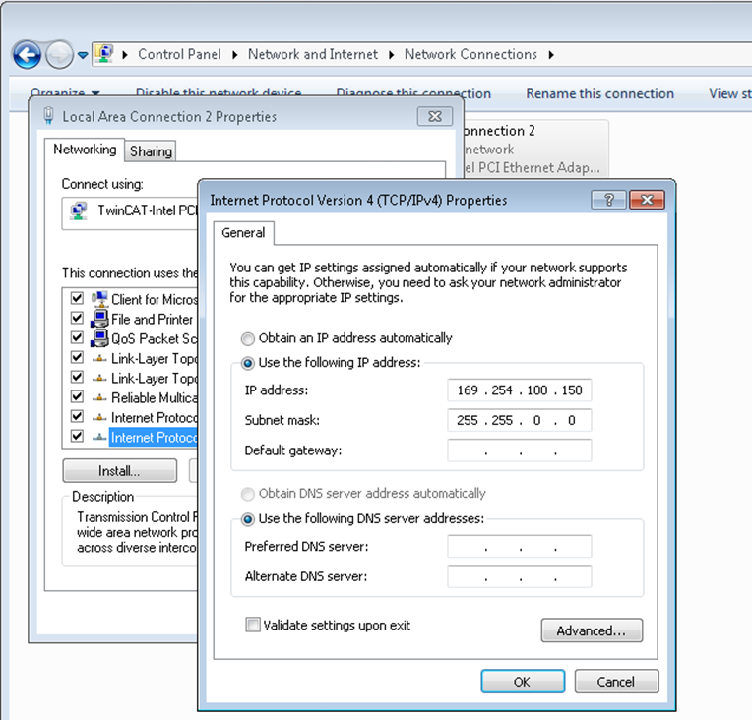752x720 pixels.
Task: Click the TwinCAT-Intel adapter icon
Action: click(x=78, y=210)
